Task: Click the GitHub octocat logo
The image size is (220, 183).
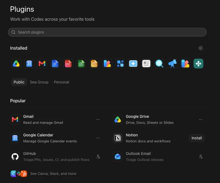Action: [x=15, y=157]
